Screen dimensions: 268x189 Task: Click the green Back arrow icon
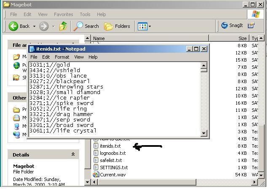click(x=13, y=26)
